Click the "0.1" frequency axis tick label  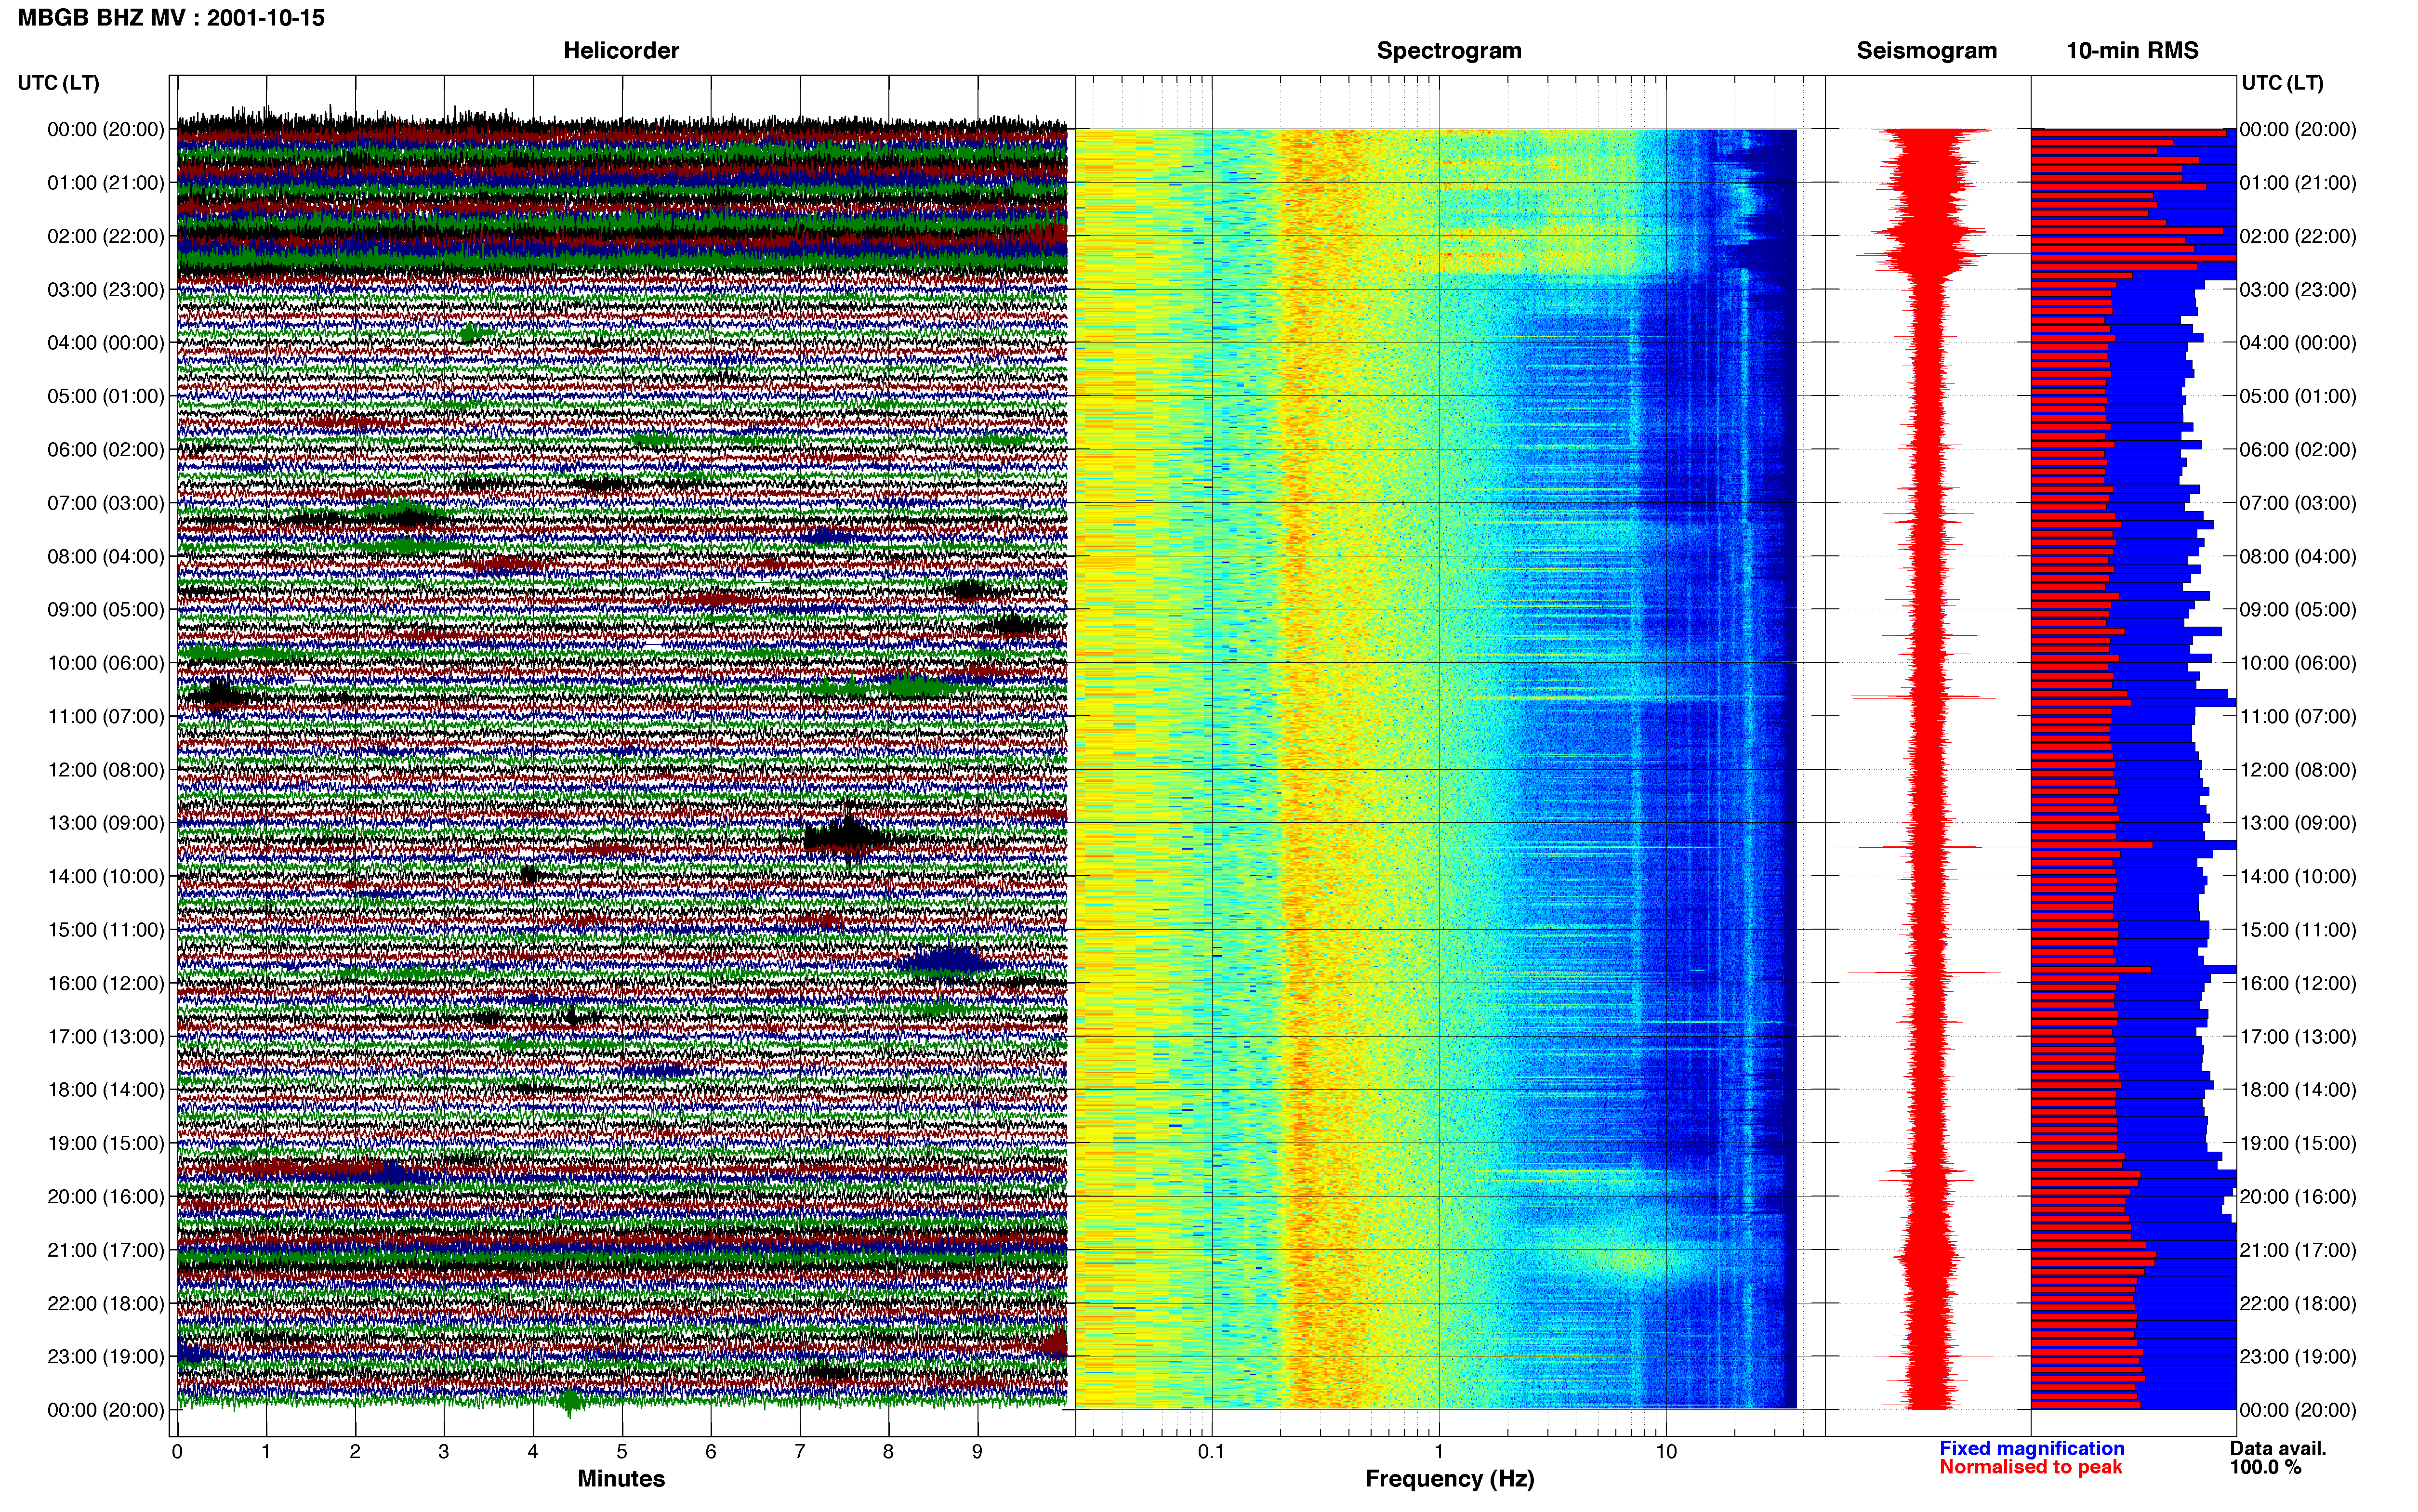tap(1211, 1451)
